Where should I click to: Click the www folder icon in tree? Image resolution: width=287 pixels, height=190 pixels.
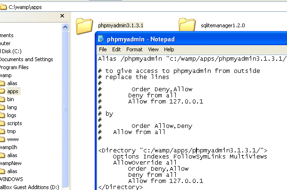click(x=2, y=139)
